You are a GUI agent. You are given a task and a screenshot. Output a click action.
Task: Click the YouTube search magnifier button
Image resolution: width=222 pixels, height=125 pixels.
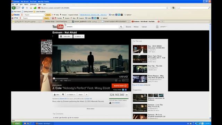tap(121, 27)
